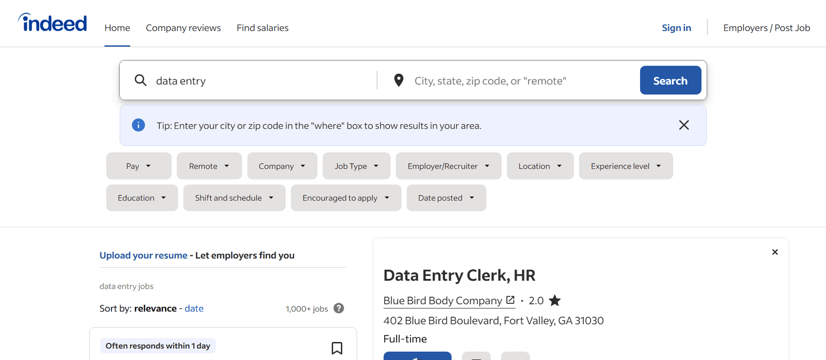Go to the Home tab
Image resolution: width=826 pixels, height=360 pixels.
pyautogui.click(x=117, y=28)
